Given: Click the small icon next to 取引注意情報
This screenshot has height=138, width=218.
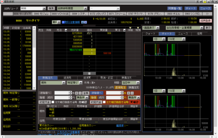Looking at the screenshot, I should [x=82, y=22].
